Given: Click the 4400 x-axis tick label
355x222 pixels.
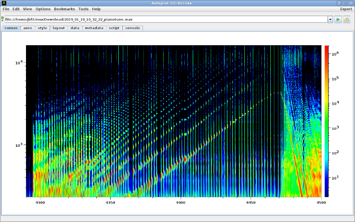Looking at the screenshot, I should (181, 203).
